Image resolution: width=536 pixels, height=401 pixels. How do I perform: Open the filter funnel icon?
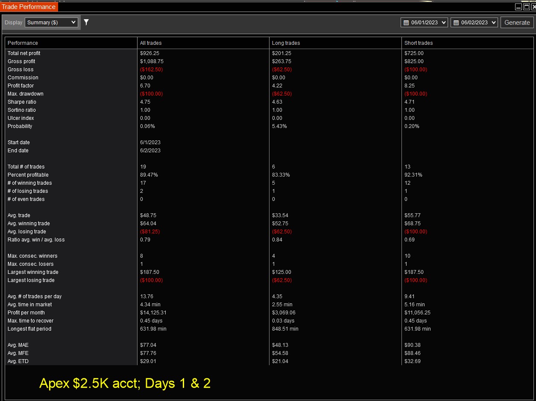pos(86,22)
